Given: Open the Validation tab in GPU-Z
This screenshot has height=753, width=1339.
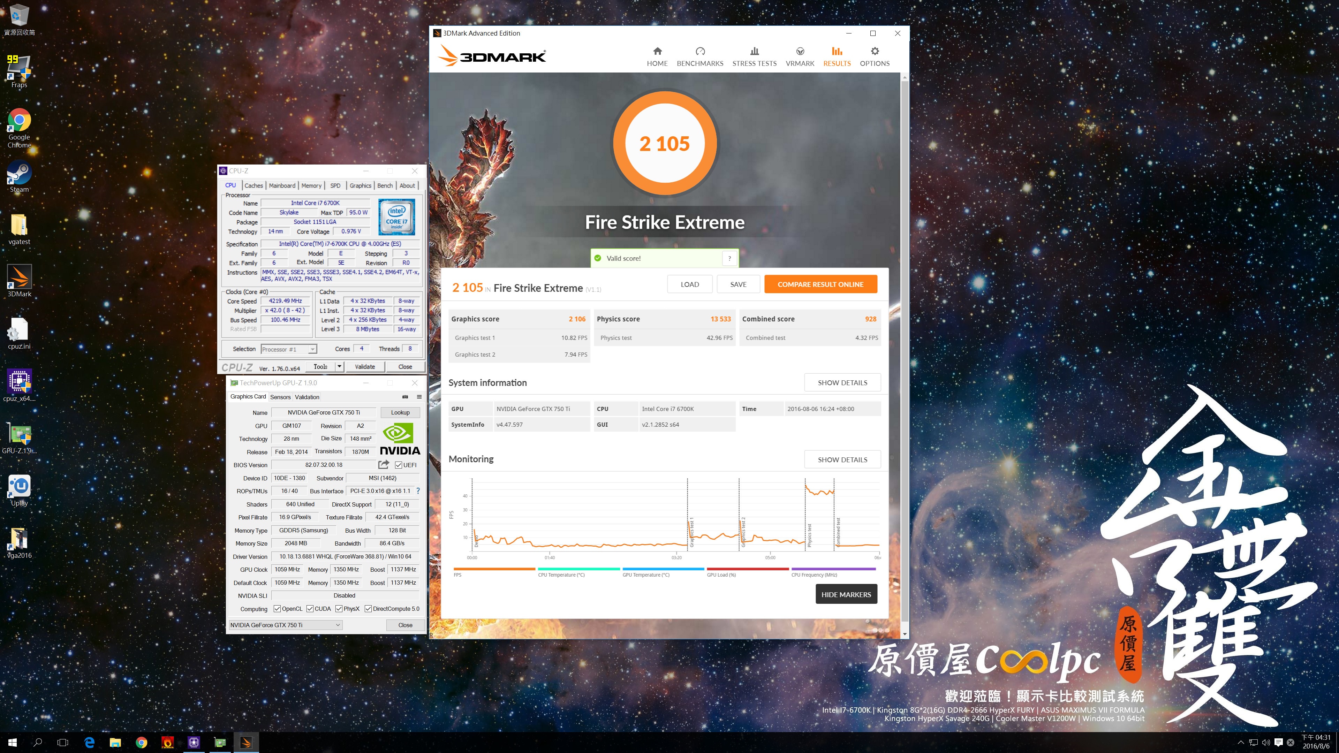Looking at the screenshot, I should click(307, 397).
